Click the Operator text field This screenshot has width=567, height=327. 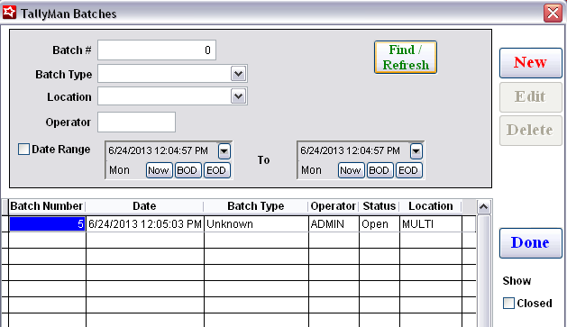pos(137,123)
